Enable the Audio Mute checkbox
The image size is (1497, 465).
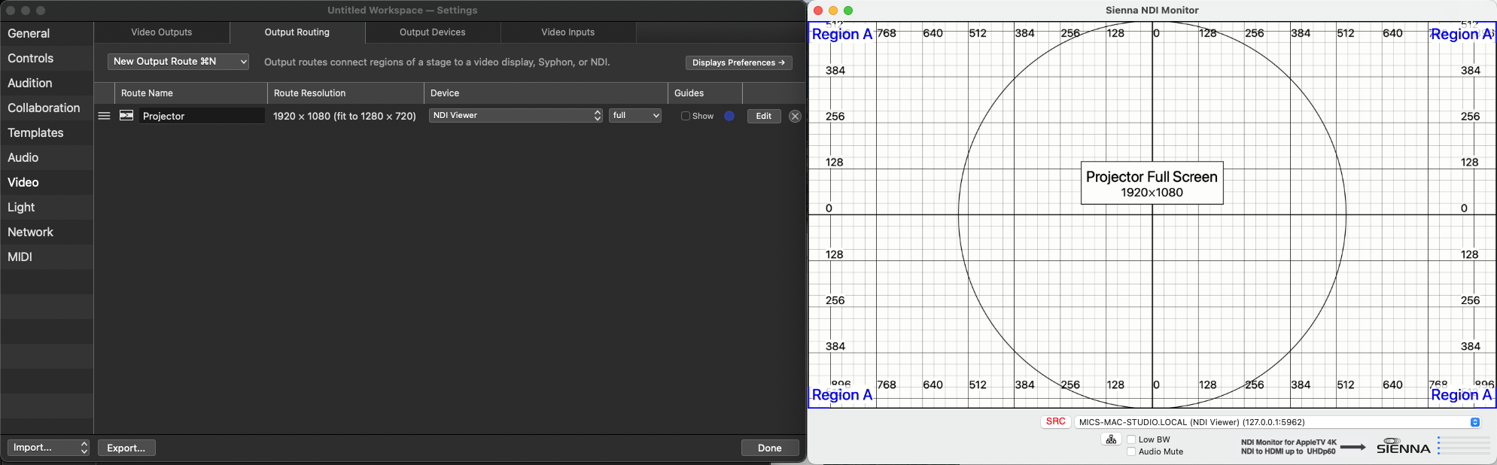coord(1131,451)
